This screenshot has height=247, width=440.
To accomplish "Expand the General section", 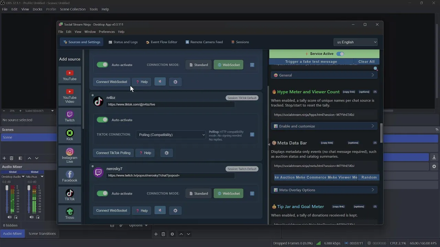I will click(x=324, y=75).
